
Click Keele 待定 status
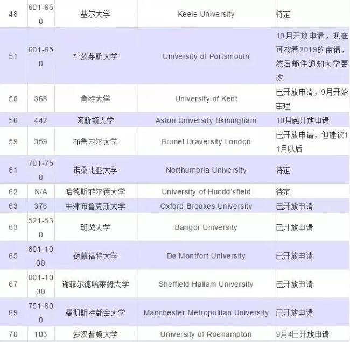pyautogui.click(x=283, y=14)
